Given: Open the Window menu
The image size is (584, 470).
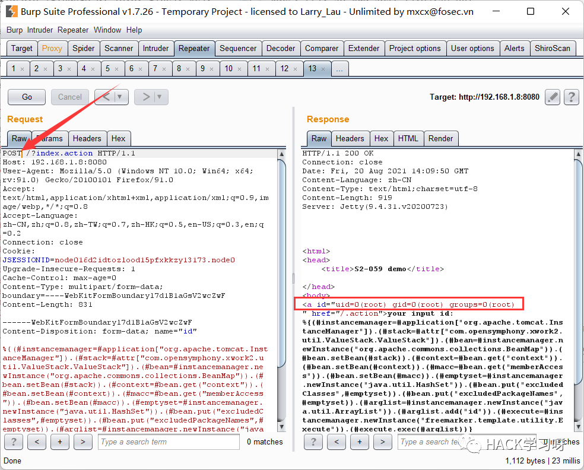Looking at the screenshot, I should (107, 30).
